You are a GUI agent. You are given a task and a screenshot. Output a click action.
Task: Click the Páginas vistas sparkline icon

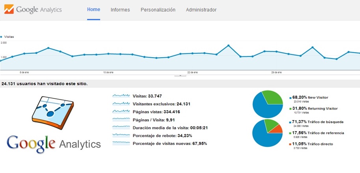[x=121, y=112]
